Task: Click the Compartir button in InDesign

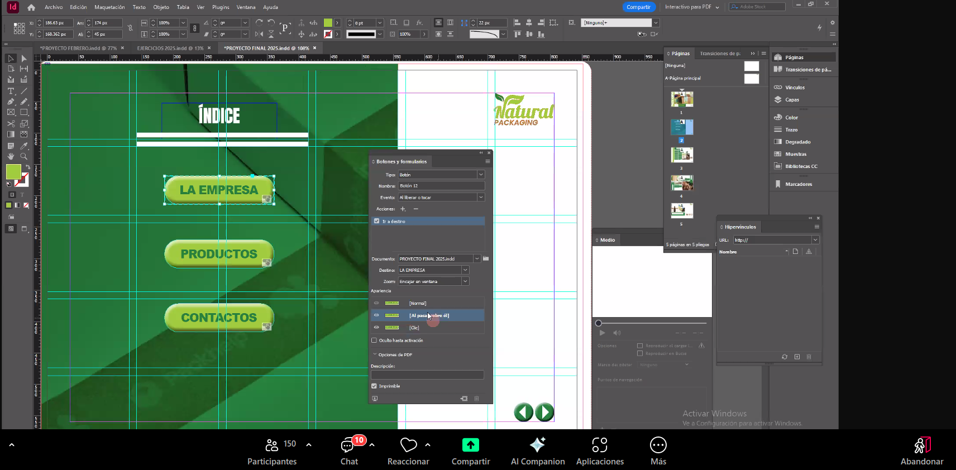Action: point(638,7)
